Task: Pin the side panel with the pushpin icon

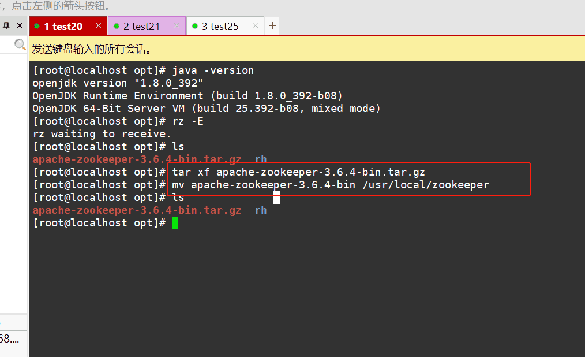Action: [6, 26]
